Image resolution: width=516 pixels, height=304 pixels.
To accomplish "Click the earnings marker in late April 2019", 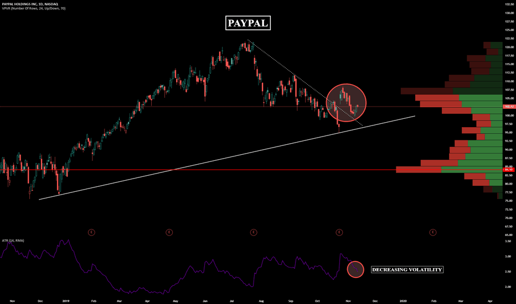I will pos(169,232).
